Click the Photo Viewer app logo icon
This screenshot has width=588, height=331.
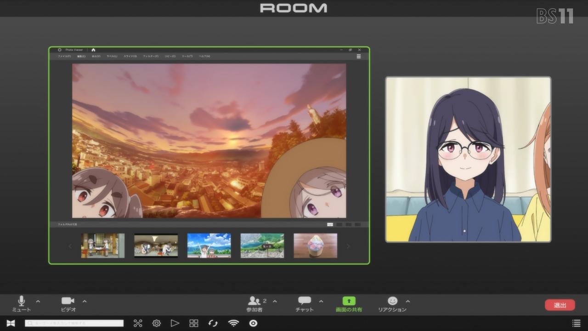(x=60, y=50)
